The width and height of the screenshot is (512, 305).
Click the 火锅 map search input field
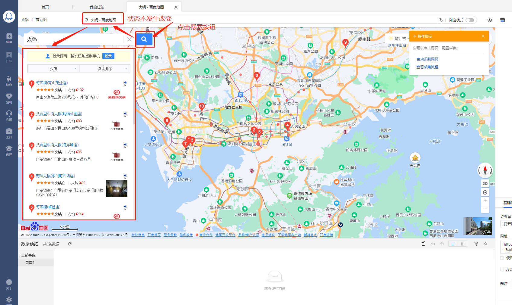74,39
